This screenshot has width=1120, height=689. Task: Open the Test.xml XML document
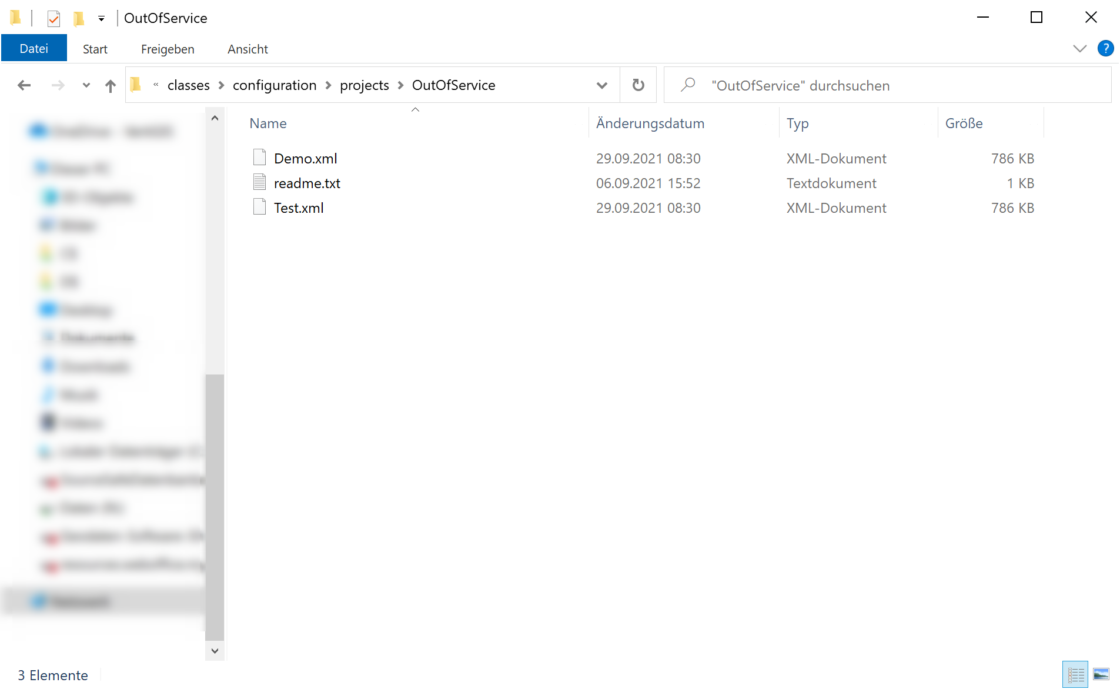tap(299, 208)
